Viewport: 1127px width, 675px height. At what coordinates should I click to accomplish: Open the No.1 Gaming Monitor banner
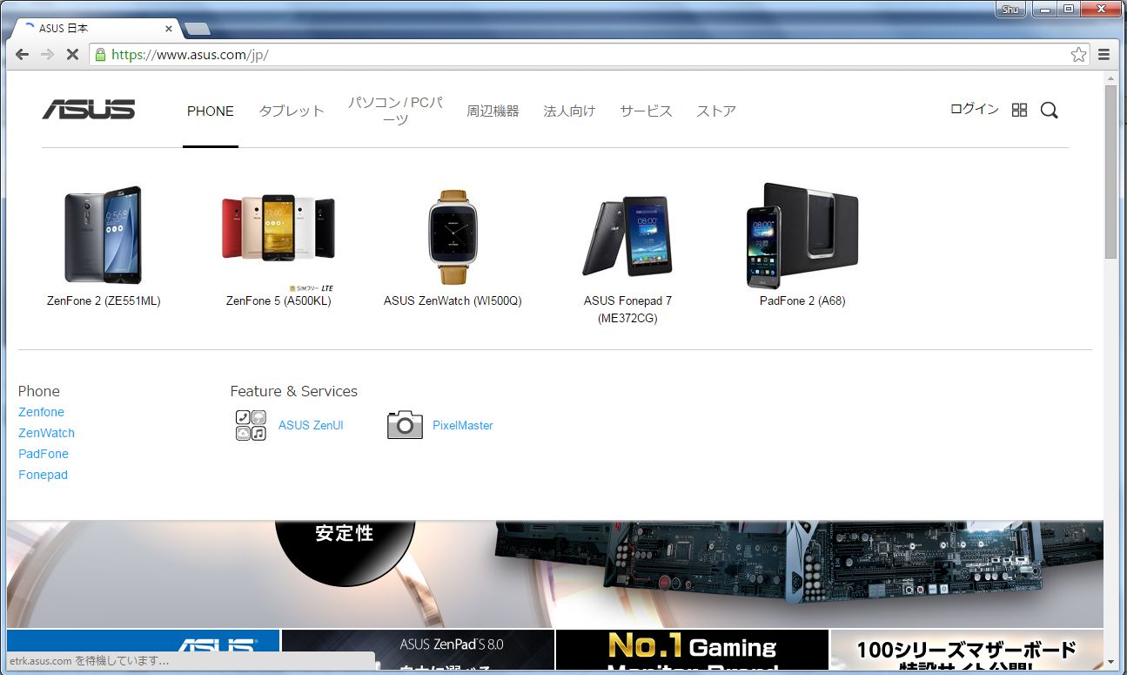(692, 650)
